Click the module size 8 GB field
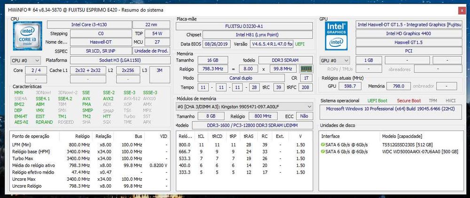Screen dimensions: 470x198 tap(212, 116)
